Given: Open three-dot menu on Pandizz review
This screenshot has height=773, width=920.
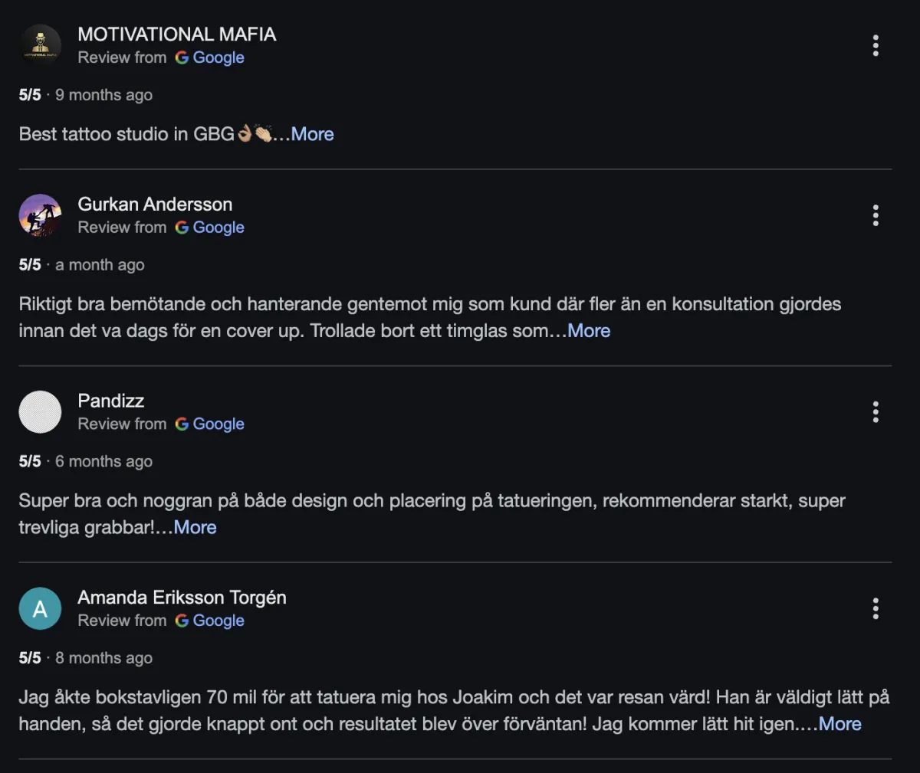Looking at the screenshot, I should pyautogui.click(x=875, y=412).
